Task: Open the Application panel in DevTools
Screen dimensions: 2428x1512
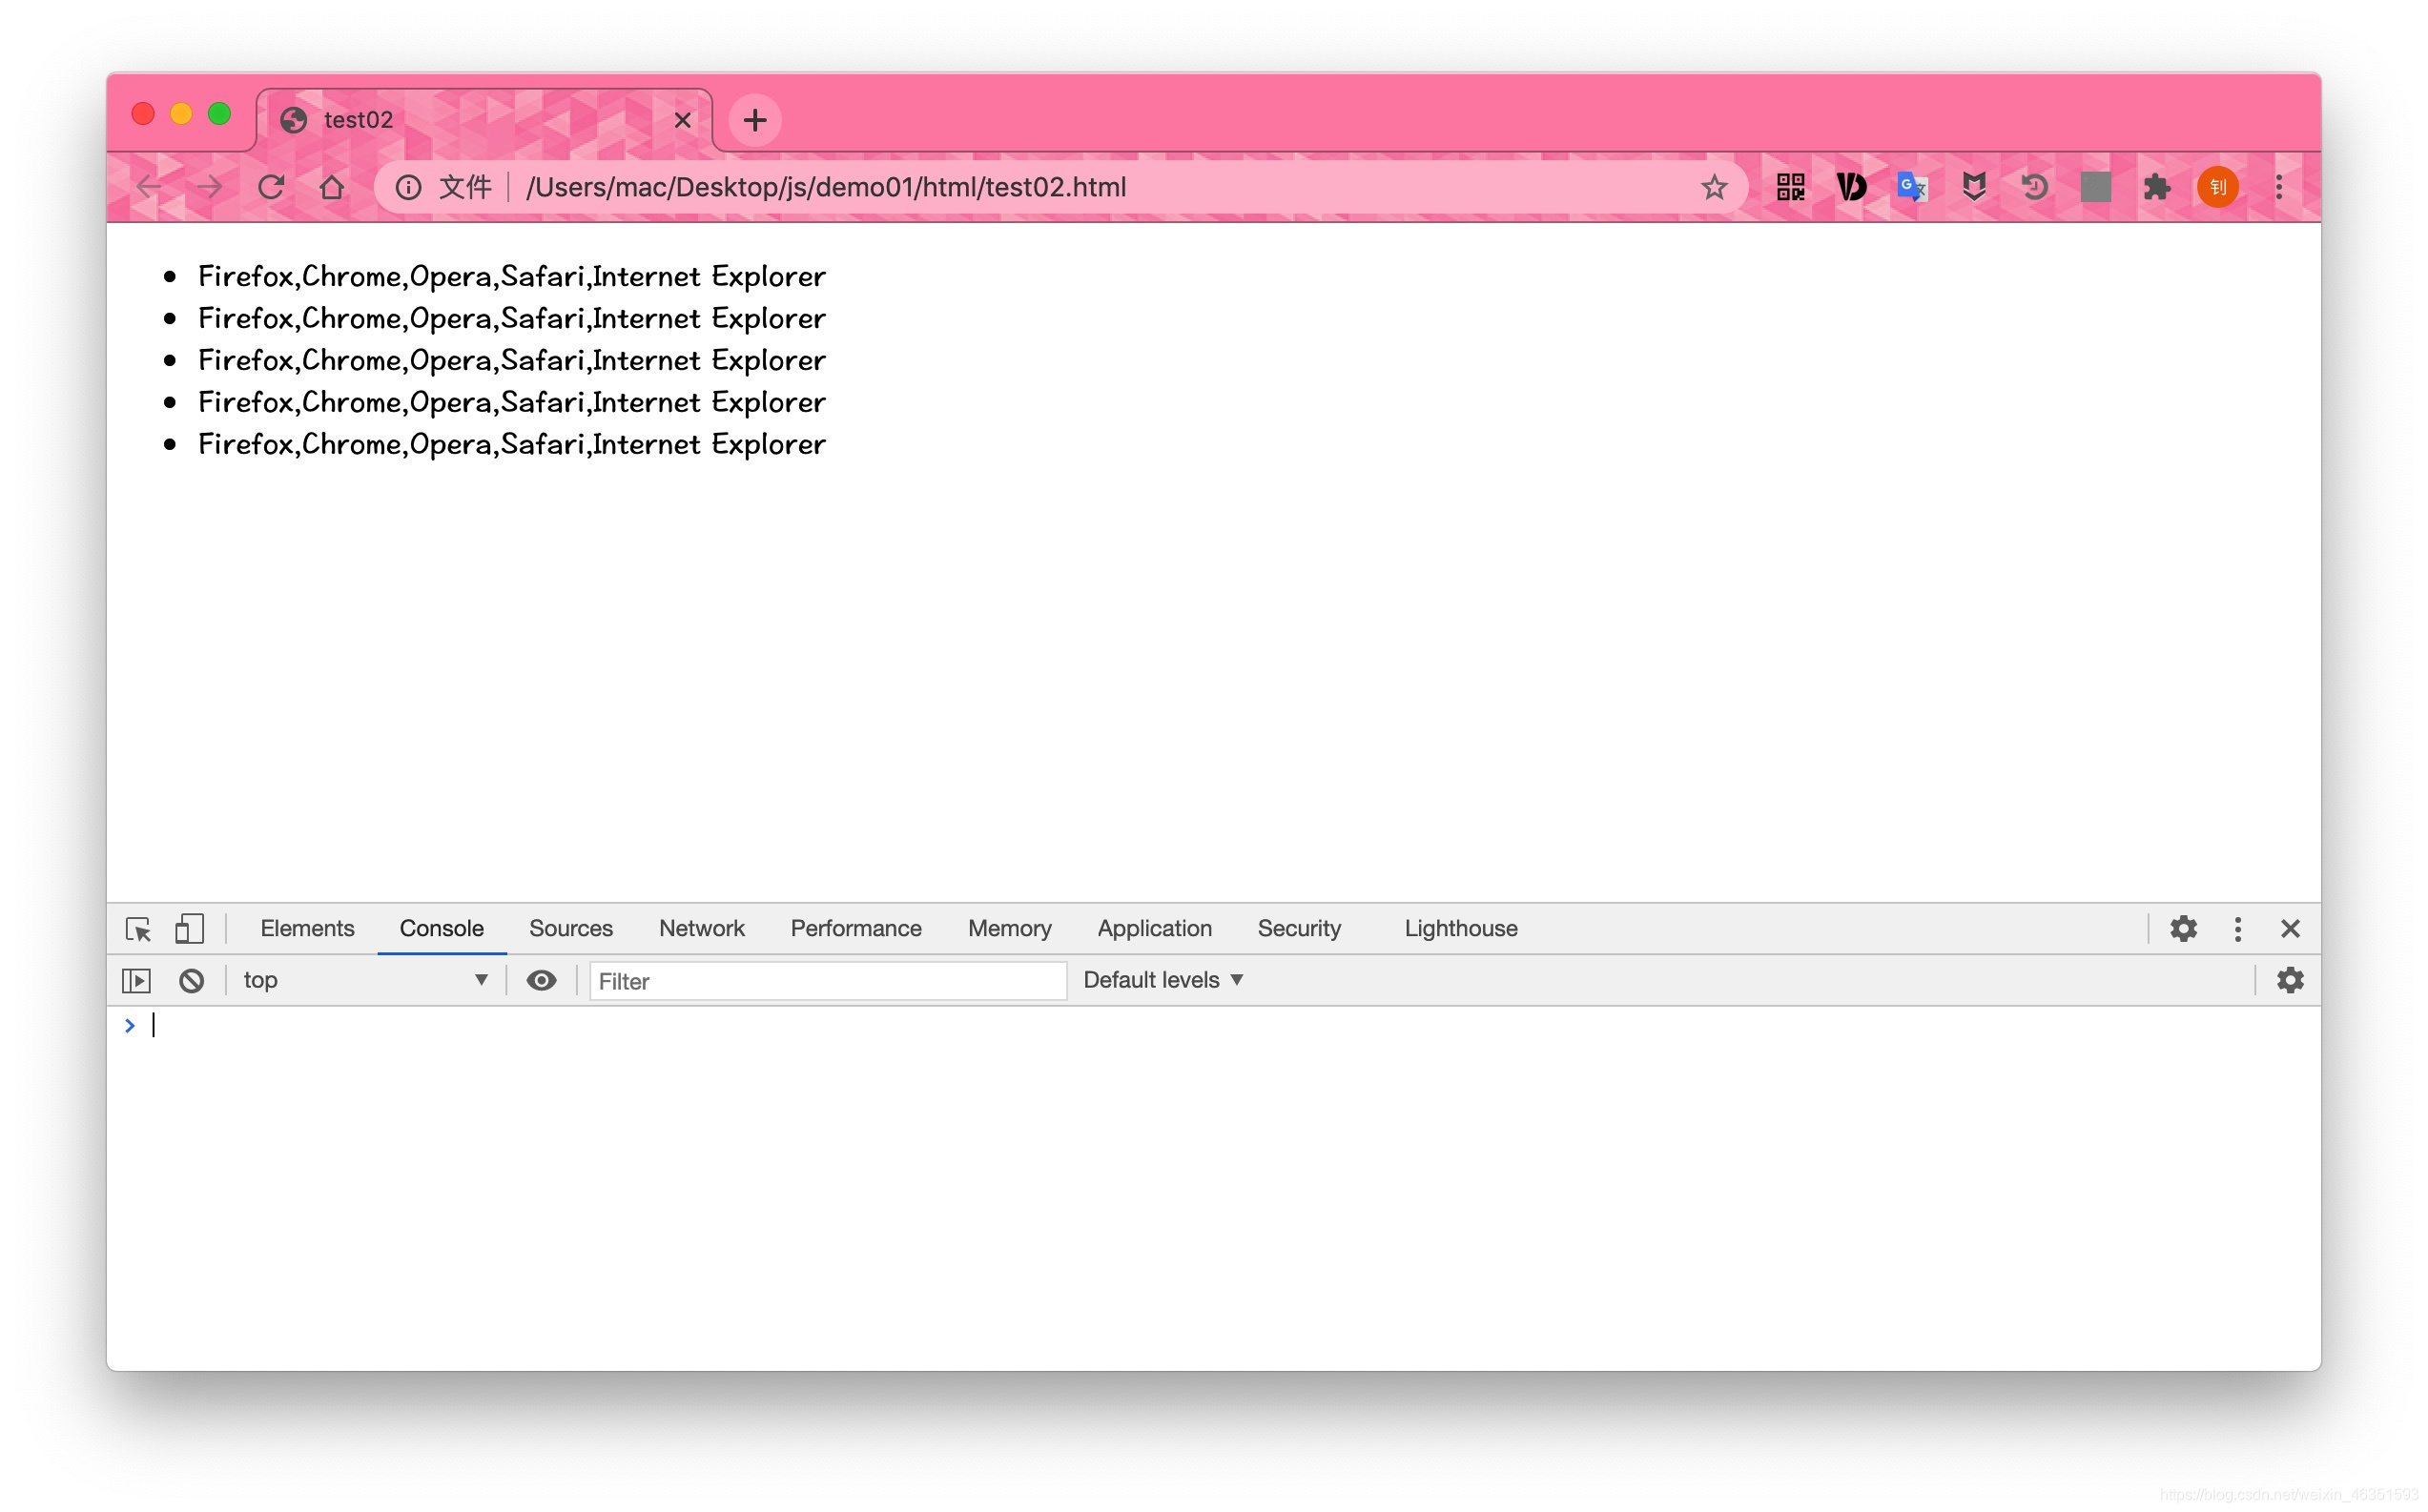Action: (x=1153, y=927)
